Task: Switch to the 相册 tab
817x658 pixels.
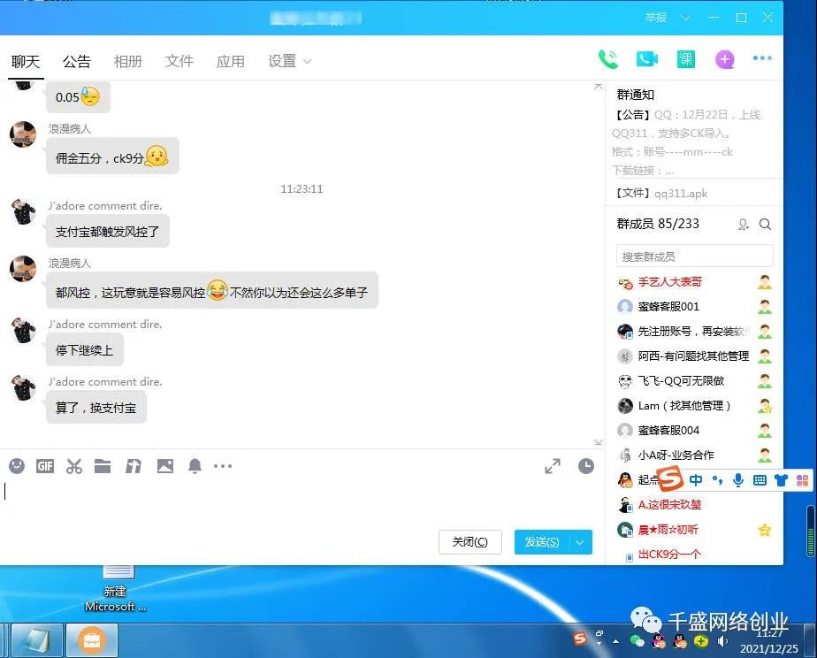Action: [127, 62]
